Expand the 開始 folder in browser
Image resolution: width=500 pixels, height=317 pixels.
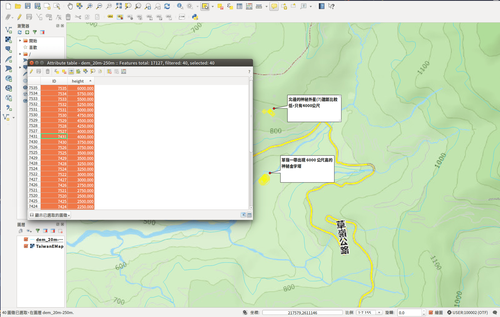click(20, 41)
